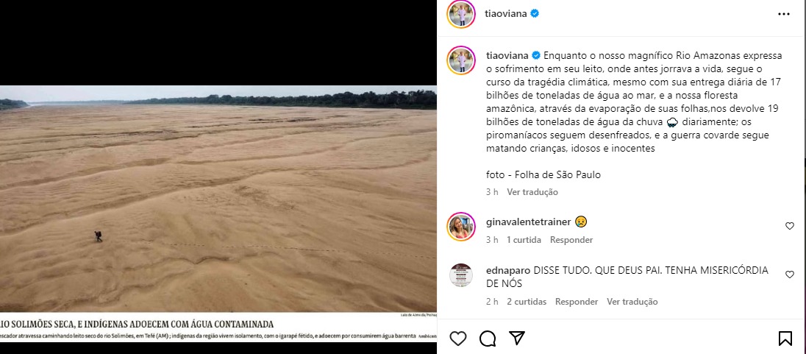Open the tiaoviana avatar beside the caption
Image resolution: width=806 pixels, height=354 pixels.
(460, 60)
